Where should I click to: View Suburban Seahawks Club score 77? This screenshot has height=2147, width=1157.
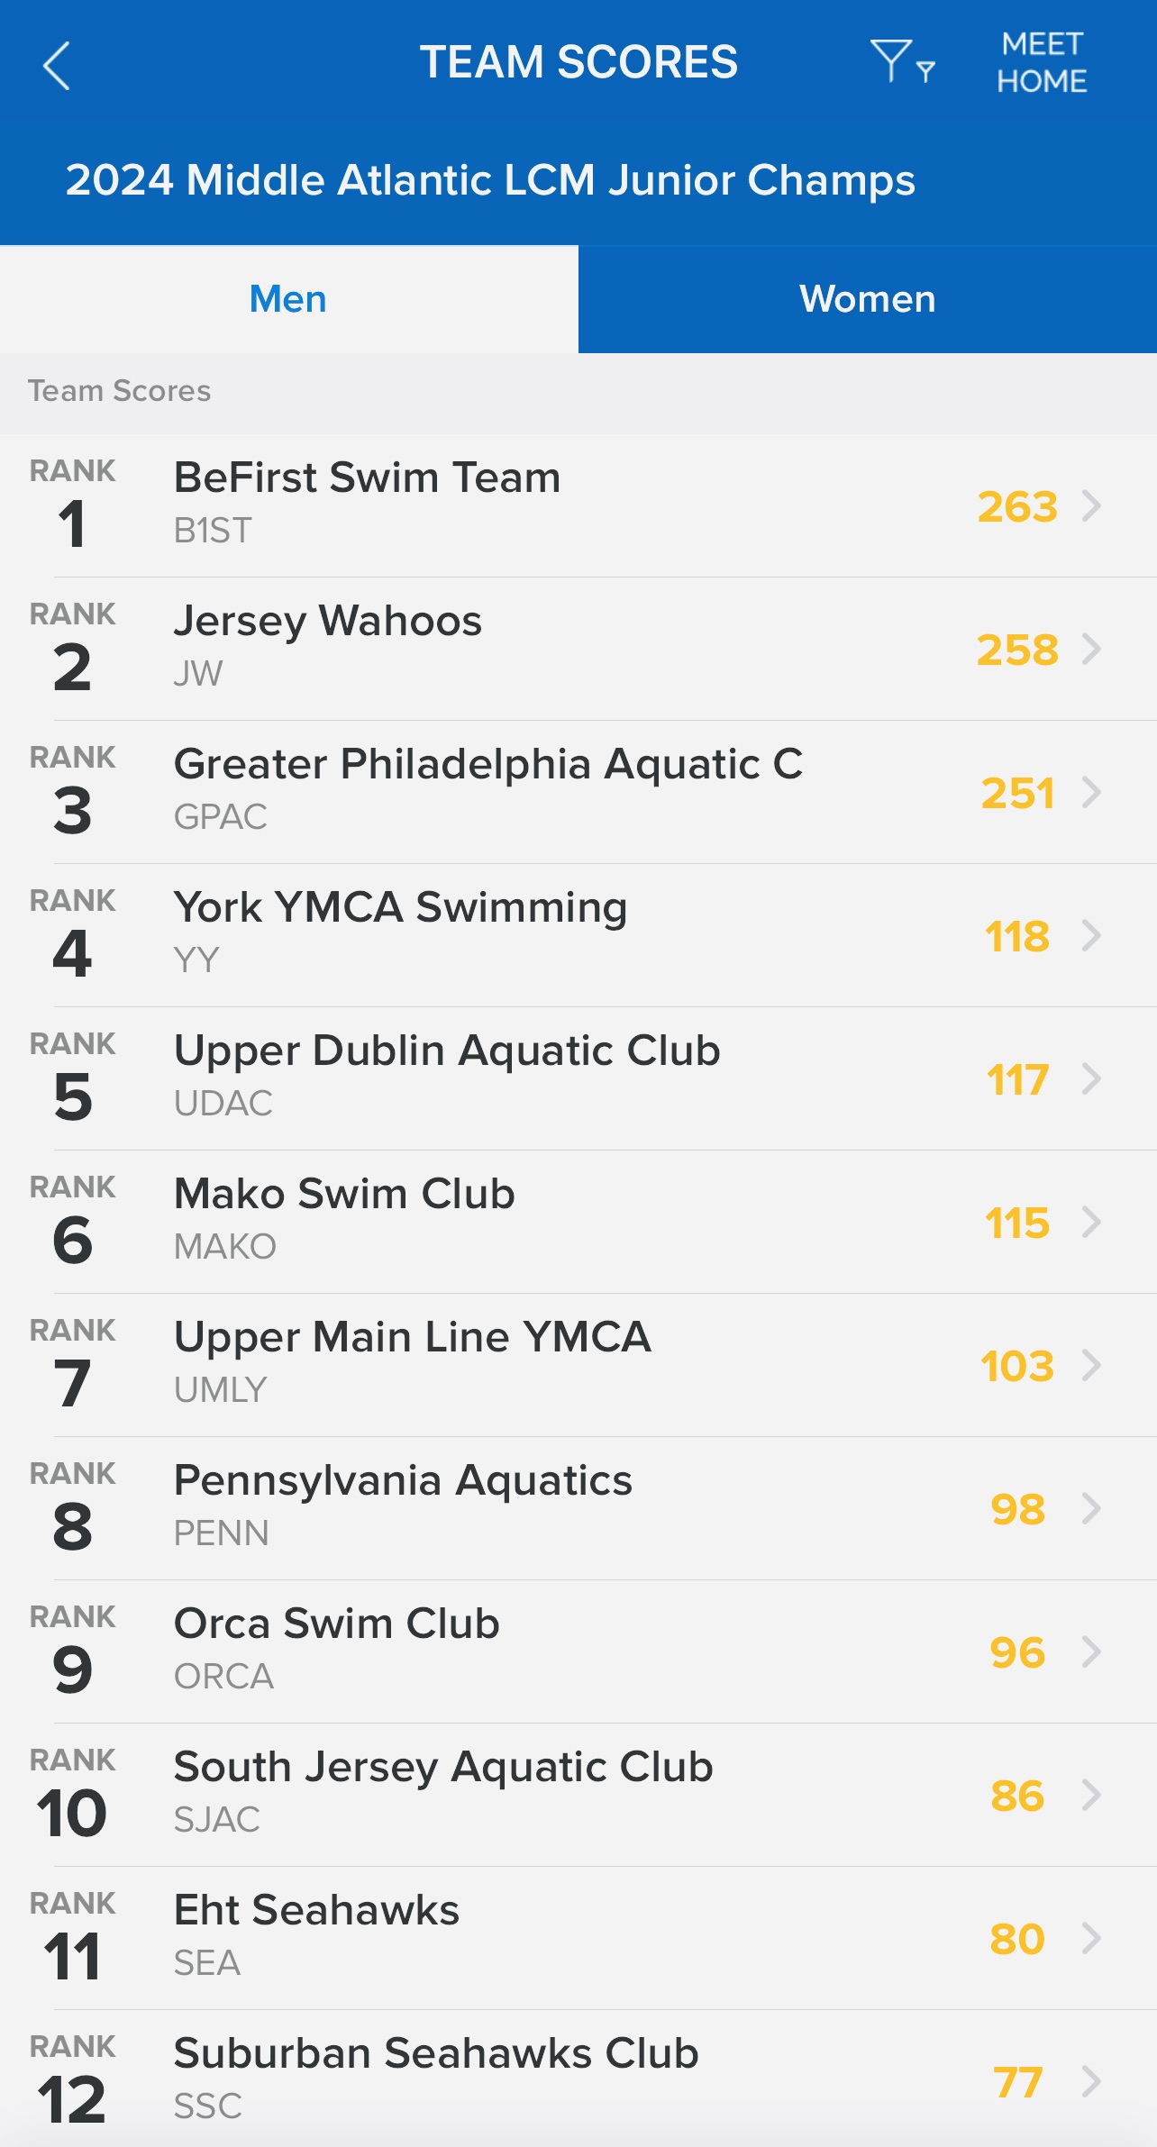click(1017, 2082)
